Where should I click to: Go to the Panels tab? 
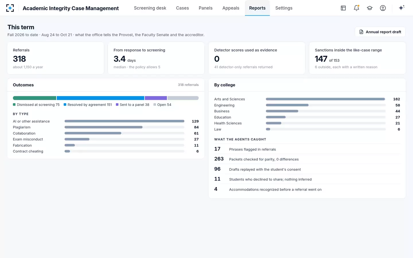tap(206, 8)
